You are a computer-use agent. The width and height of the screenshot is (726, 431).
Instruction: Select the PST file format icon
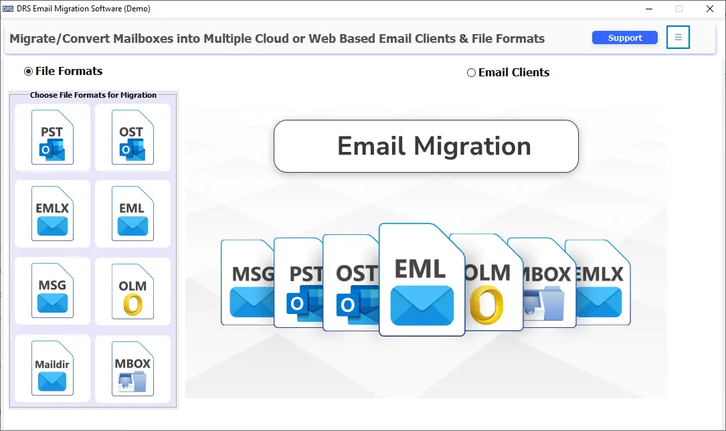click(52, 137)
